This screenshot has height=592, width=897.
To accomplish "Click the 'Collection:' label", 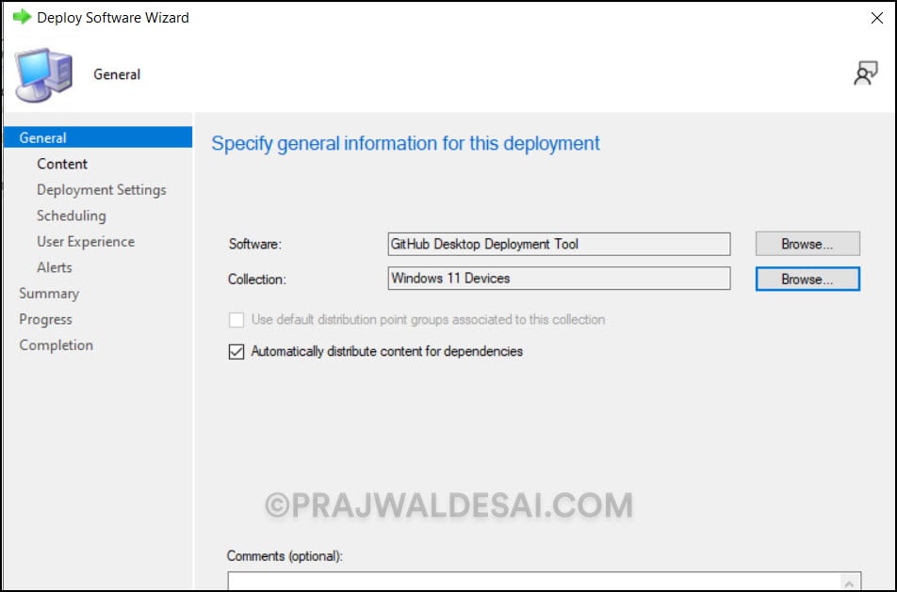I will click(257, 280).
